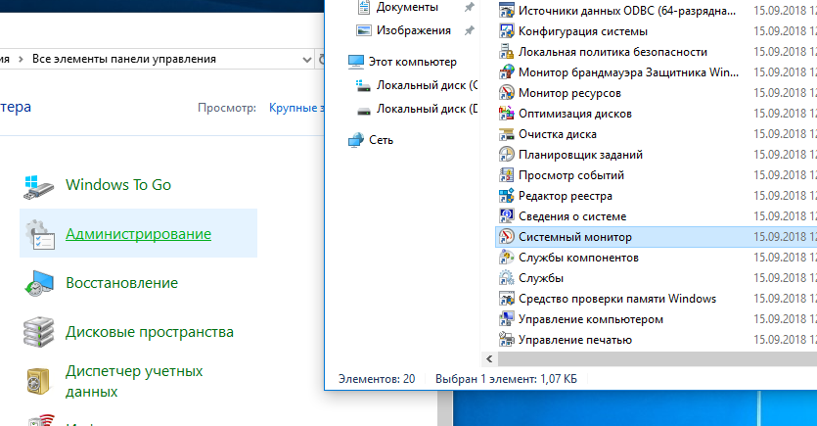
Task: Click the Системный монитор icon
Action: coord(507,237)
